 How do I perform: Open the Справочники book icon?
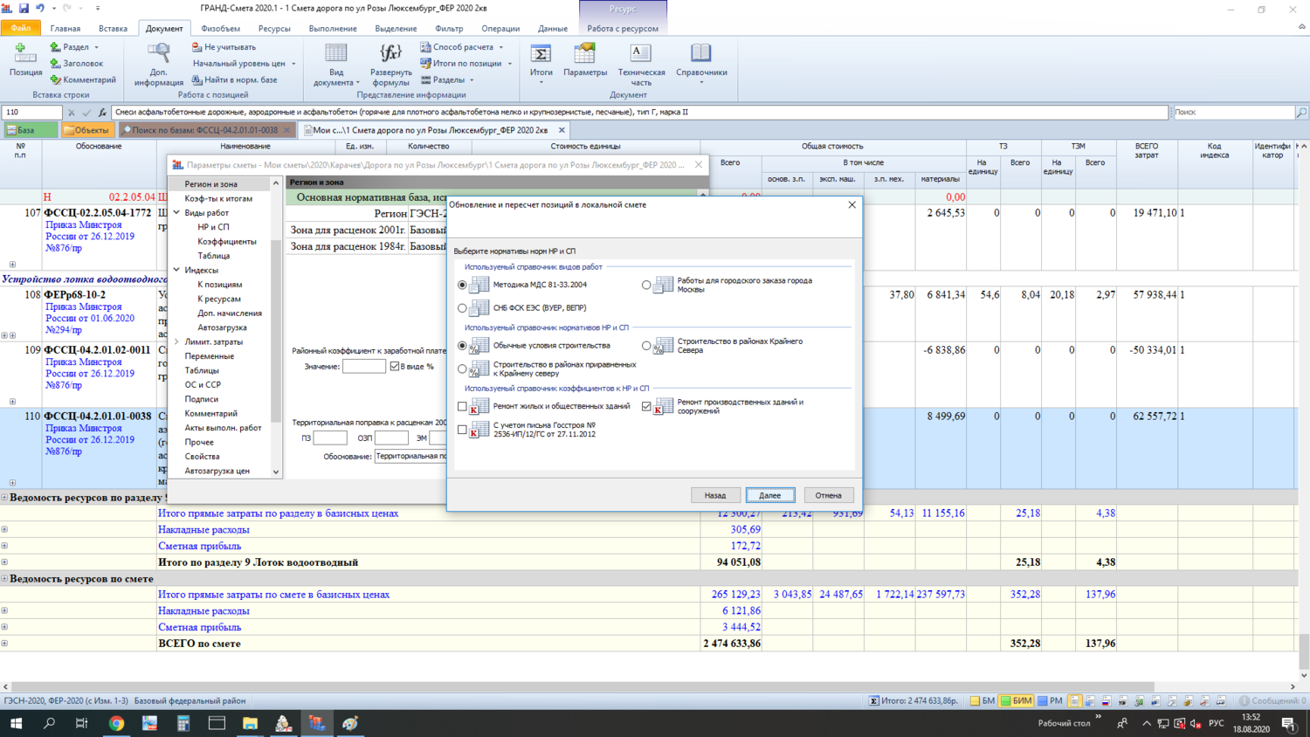[700, 54]
